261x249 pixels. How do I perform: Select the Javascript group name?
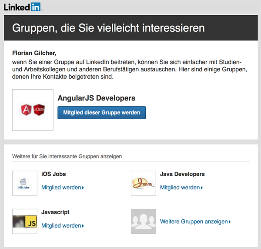55,212
